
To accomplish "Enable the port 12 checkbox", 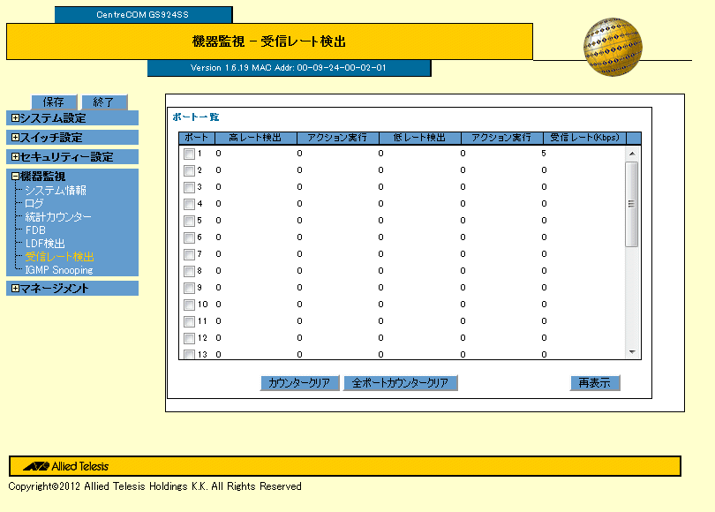I will [x=189, y=339].
